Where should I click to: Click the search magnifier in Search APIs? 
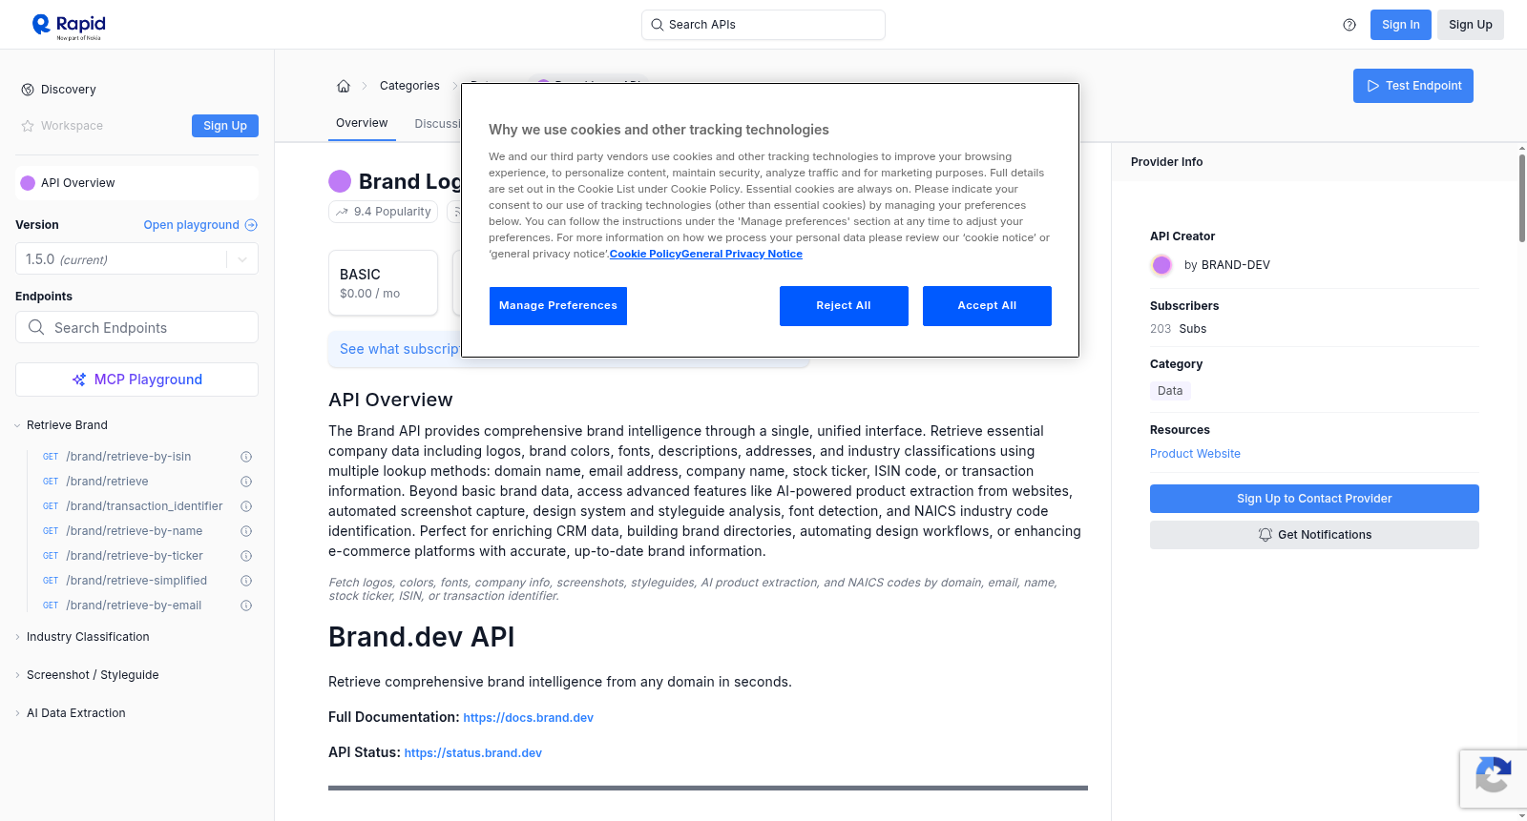658,25
